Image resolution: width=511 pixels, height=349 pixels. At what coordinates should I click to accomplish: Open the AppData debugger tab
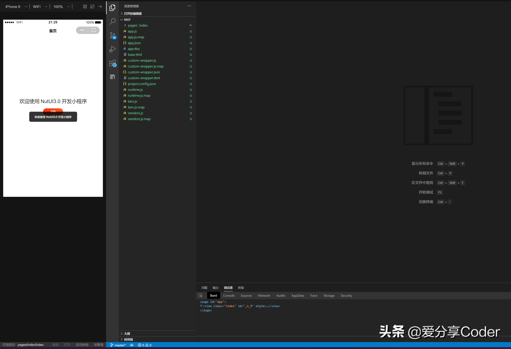pyautogui.click(x=298, y=296)
